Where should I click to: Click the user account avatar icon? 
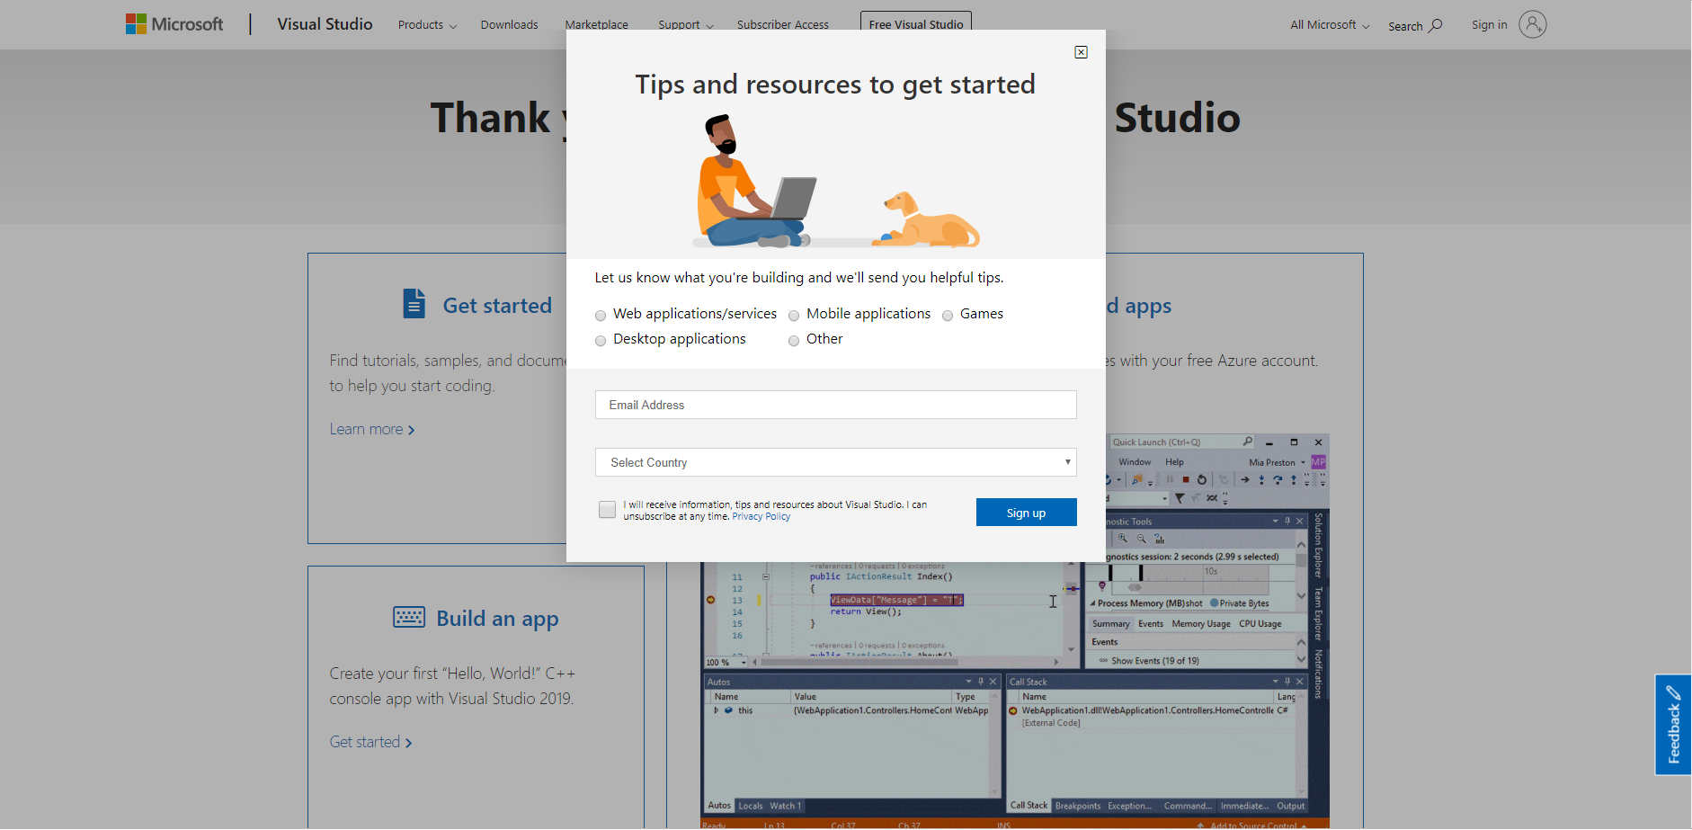pyautogui.click(x=1533, y=24)
